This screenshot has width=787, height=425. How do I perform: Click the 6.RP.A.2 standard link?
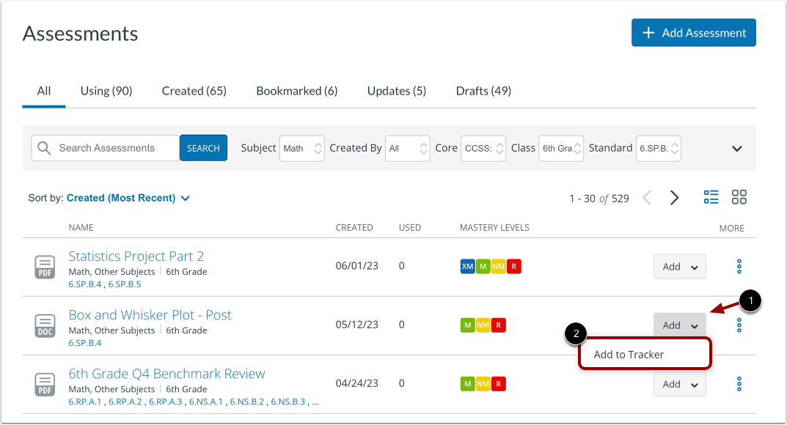125,402
